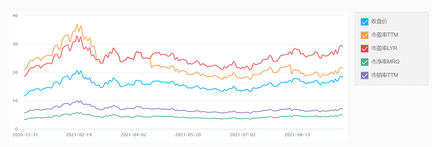Click the highest peak of the orange line
This screenshot has width=432, height=147.
tap(77, 25)
